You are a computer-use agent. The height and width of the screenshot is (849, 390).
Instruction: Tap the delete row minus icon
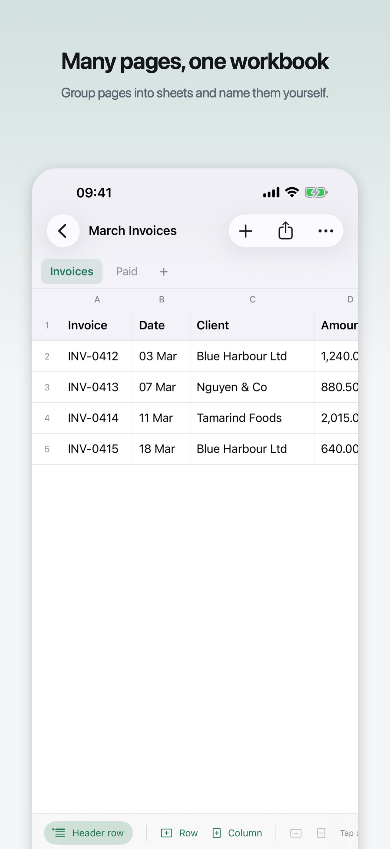click(x=296, y=833)
